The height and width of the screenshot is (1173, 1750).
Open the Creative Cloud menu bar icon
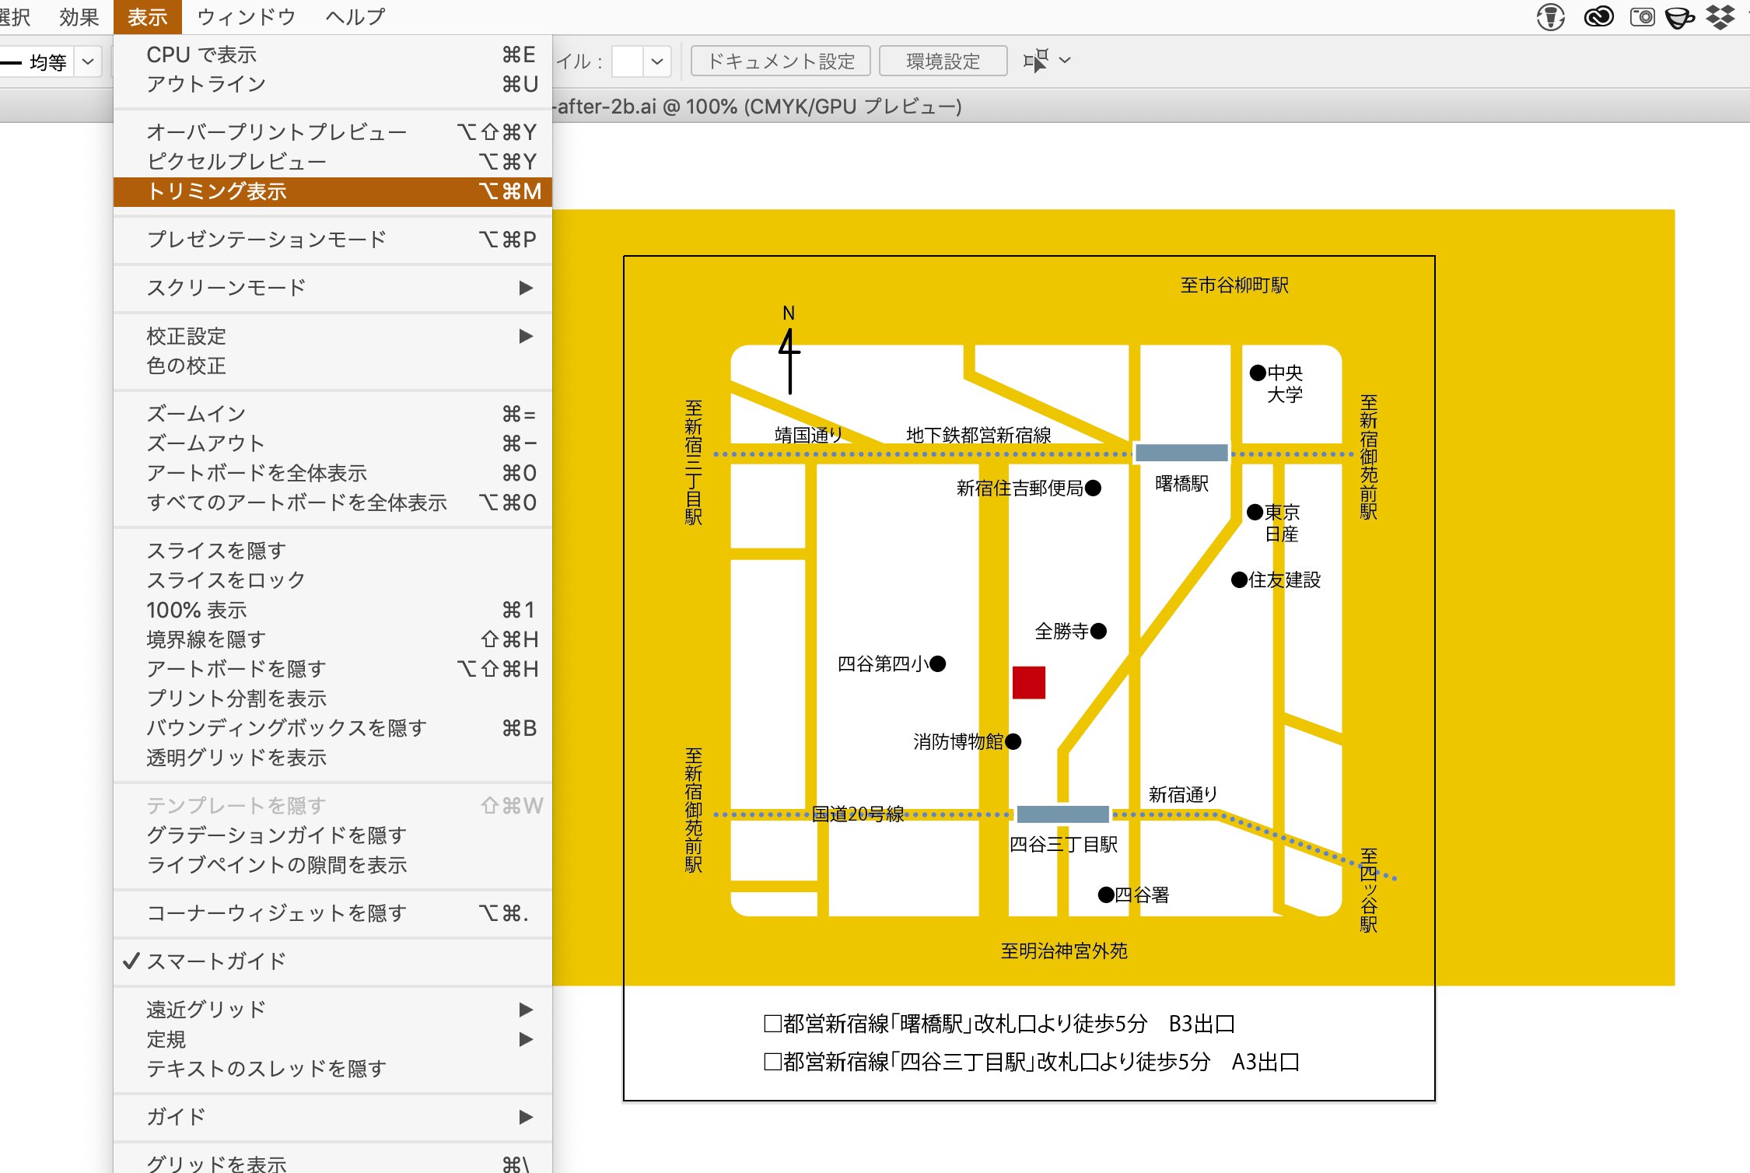(x=1600, y=17)
